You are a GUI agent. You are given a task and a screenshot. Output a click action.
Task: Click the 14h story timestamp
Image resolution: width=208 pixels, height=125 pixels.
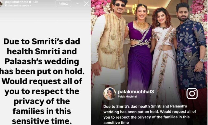(x=35, y=2)
